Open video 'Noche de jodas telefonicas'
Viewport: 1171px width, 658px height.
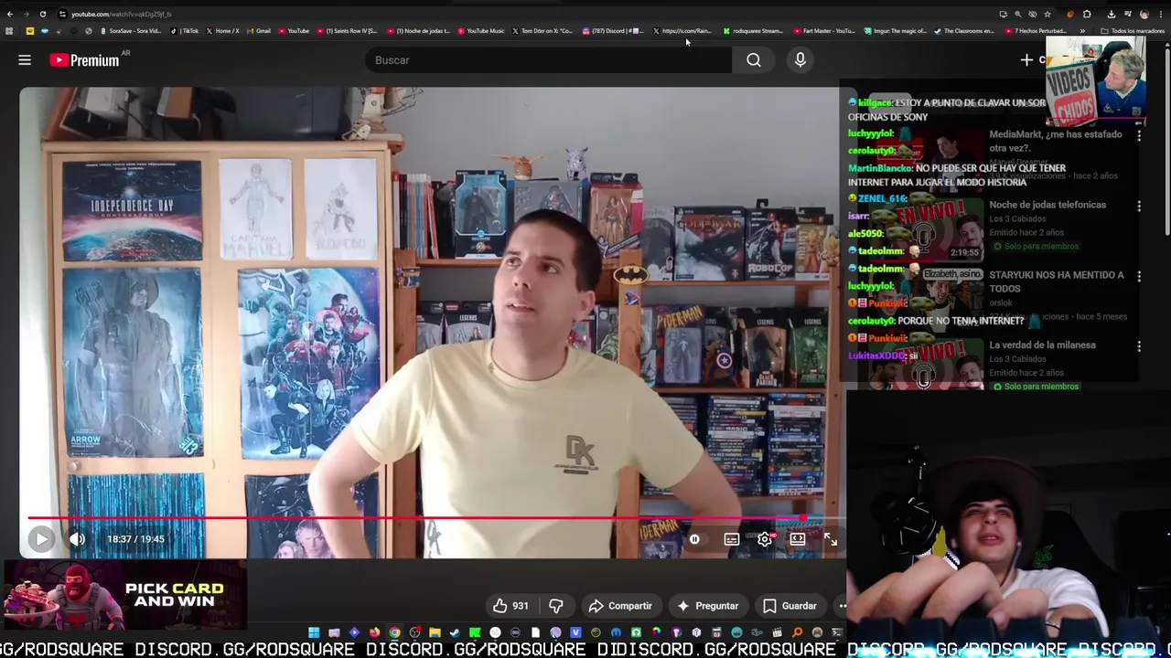1047,205
